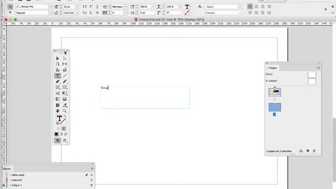Select the Direct Selection tool (white arrow)
Image resolution: width=336 pixels, height=189 pixels.
coord(65,58)
